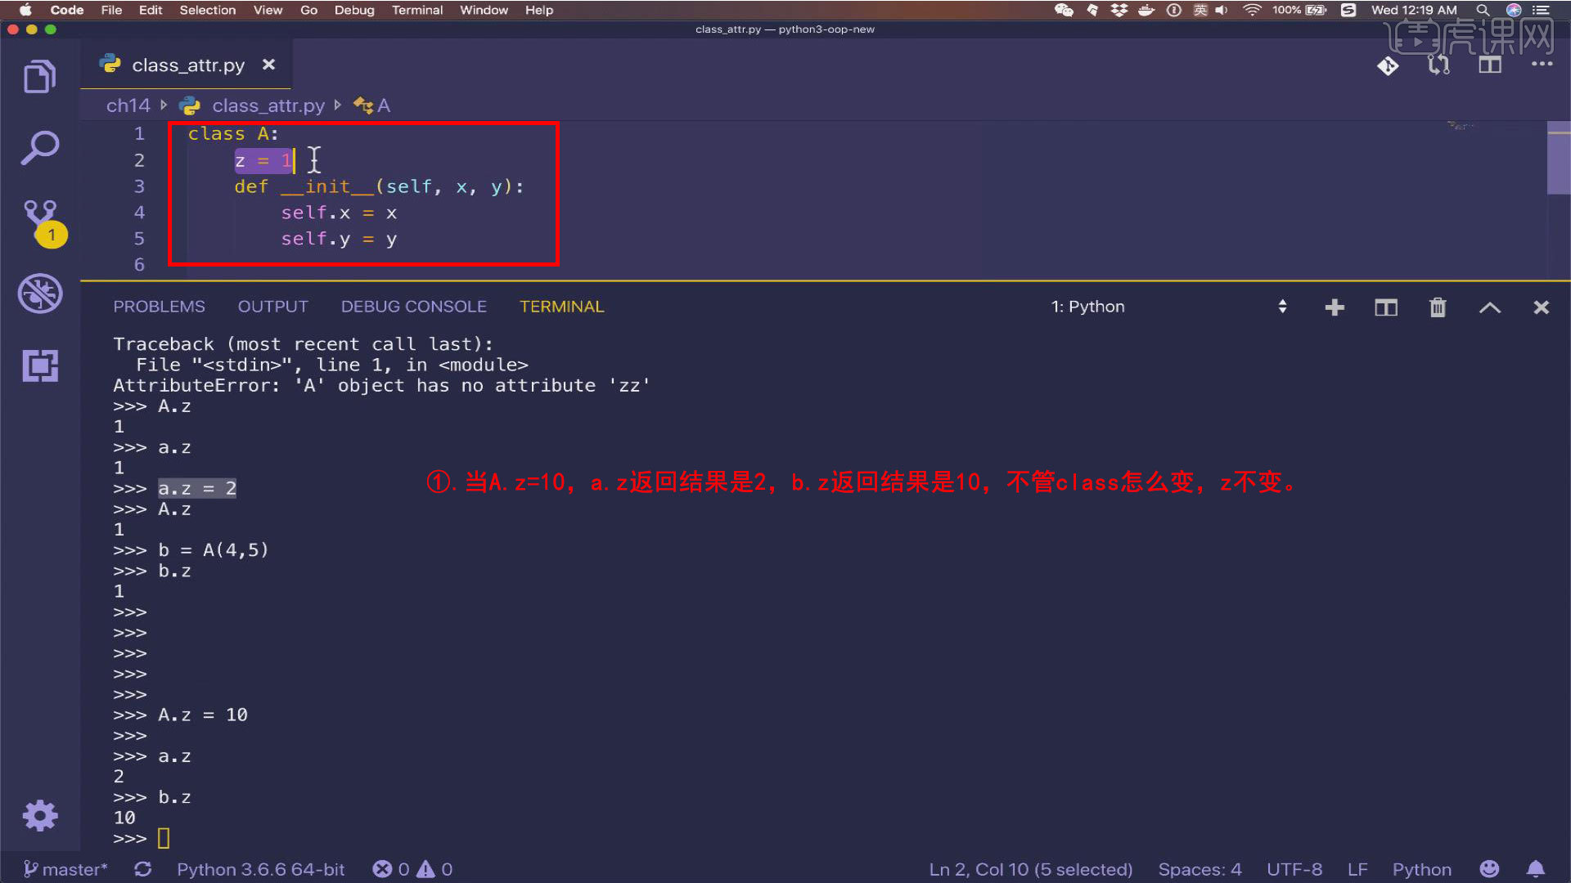Open the Debug sidebar icon

[39, 293]
